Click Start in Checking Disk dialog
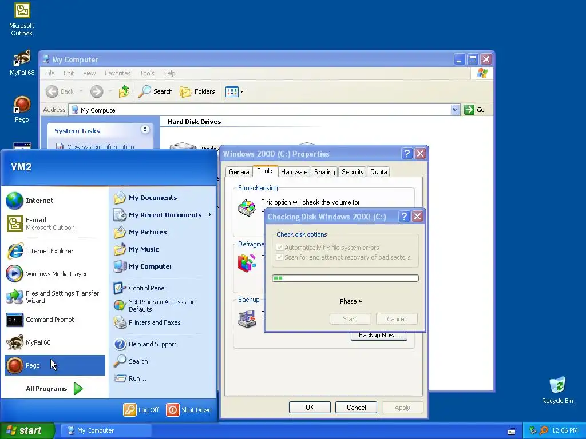The height and width of the screenshot is (439, 586). click(350, 319)
